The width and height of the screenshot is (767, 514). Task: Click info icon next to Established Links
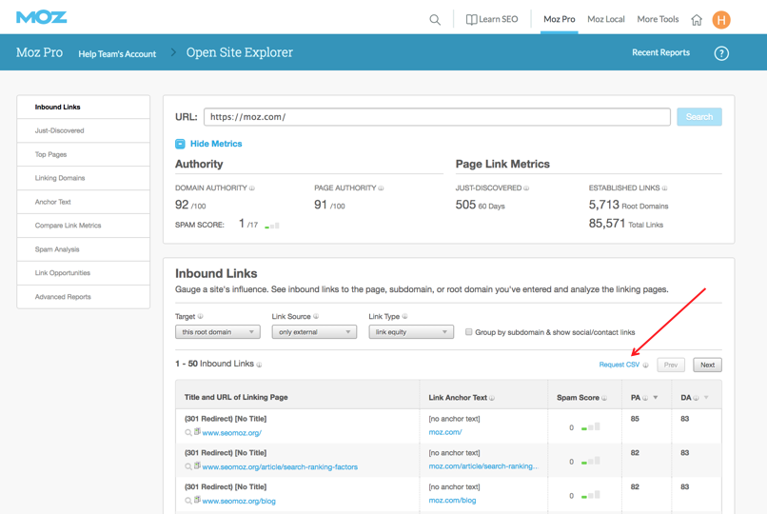tap(664, 188)
